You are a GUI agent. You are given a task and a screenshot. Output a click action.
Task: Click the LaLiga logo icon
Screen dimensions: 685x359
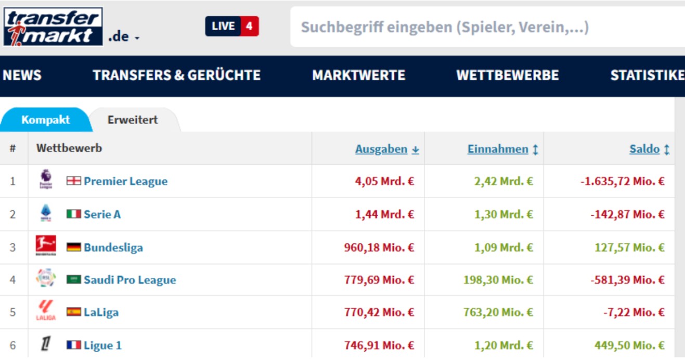[x=46, y=311]
